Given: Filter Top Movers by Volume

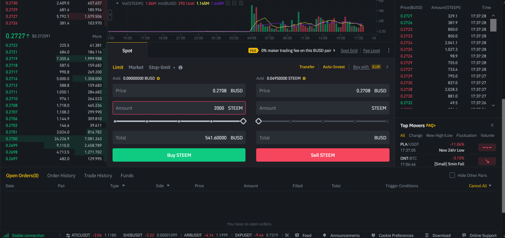Looking at the screenshot, I should [488, 135].
